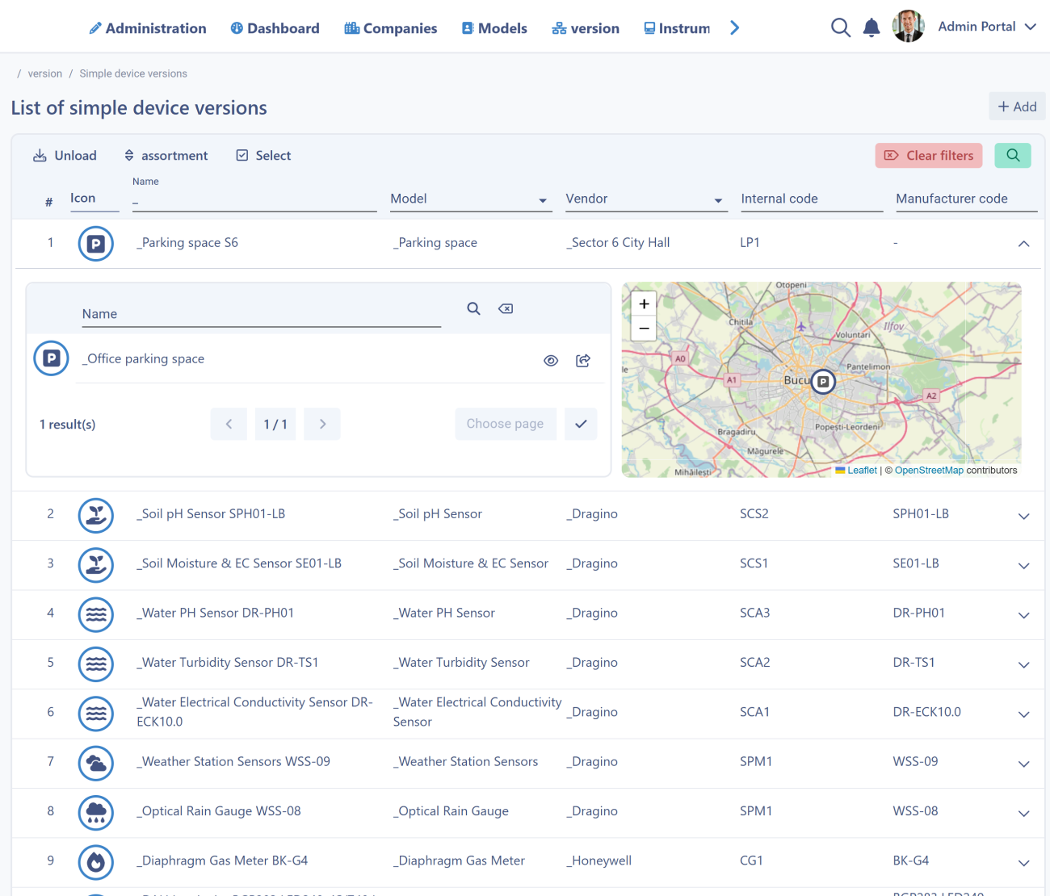Click the map zoom in button

[644, 304]
